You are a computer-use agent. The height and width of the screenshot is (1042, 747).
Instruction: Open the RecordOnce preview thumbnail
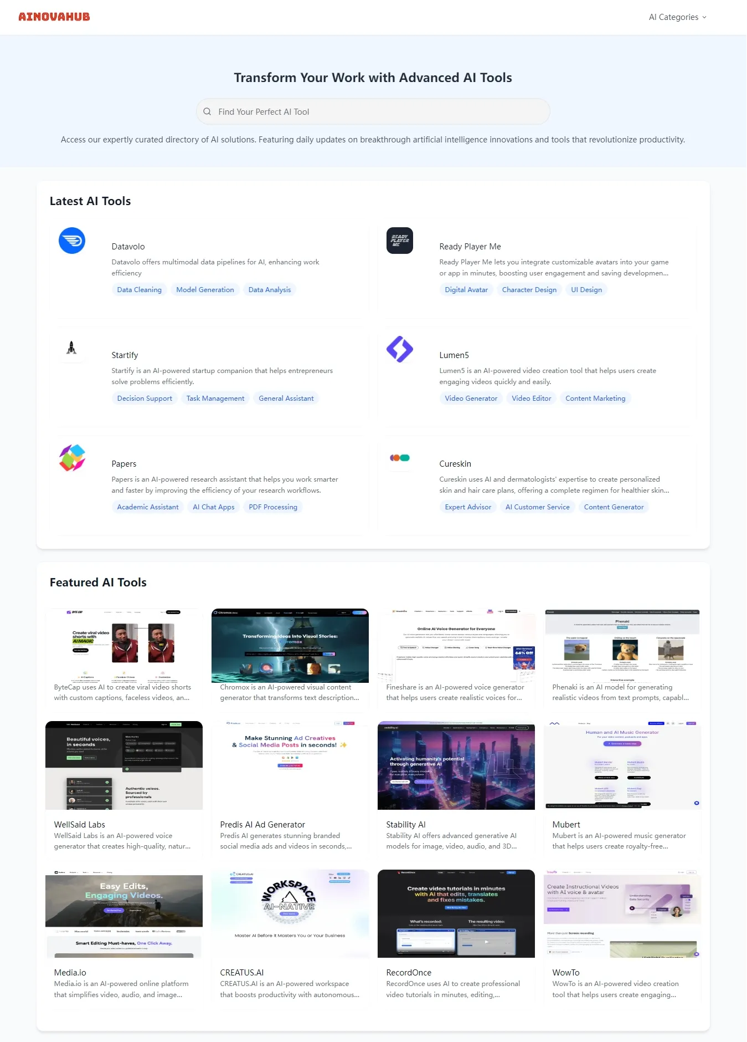pyautogui.click(x=456, y=913)
